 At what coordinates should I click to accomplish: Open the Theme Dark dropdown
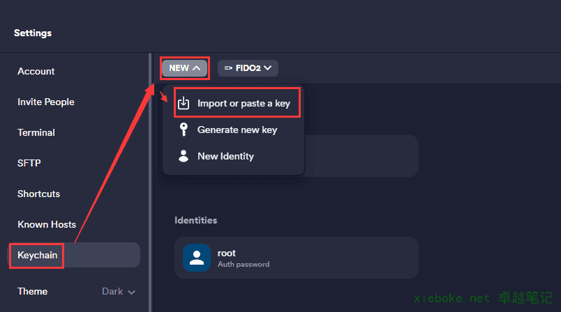119,292
